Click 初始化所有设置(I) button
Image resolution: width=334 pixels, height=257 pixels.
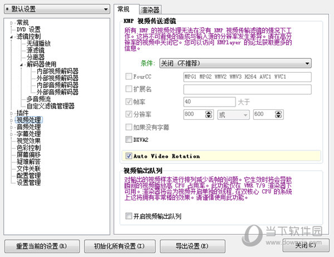click(x=120, y=246)
